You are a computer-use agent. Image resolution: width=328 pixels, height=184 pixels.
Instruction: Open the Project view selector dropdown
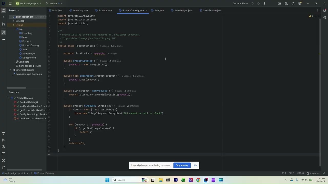[x=14, y=10]
